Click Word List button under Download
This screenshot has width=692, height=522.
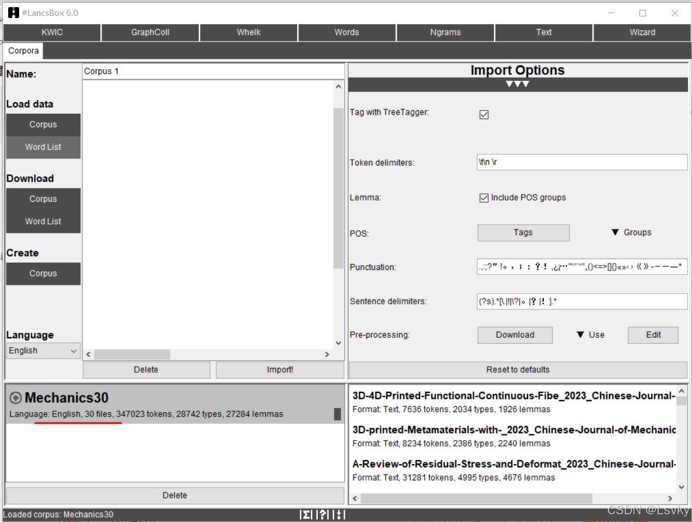(x=43, y=221)
